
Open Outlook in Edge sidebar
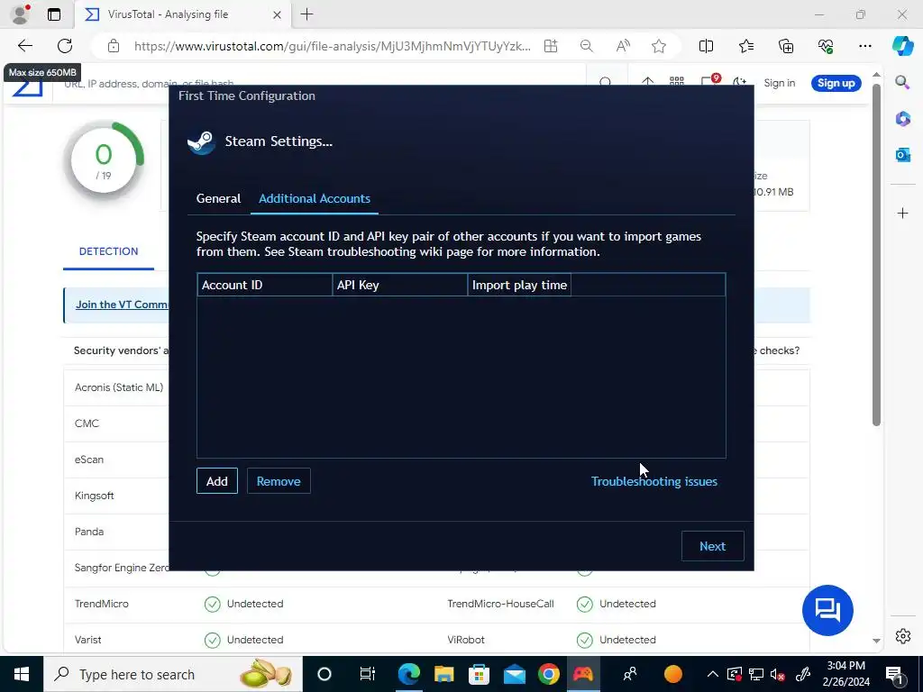tap(902, 155)
